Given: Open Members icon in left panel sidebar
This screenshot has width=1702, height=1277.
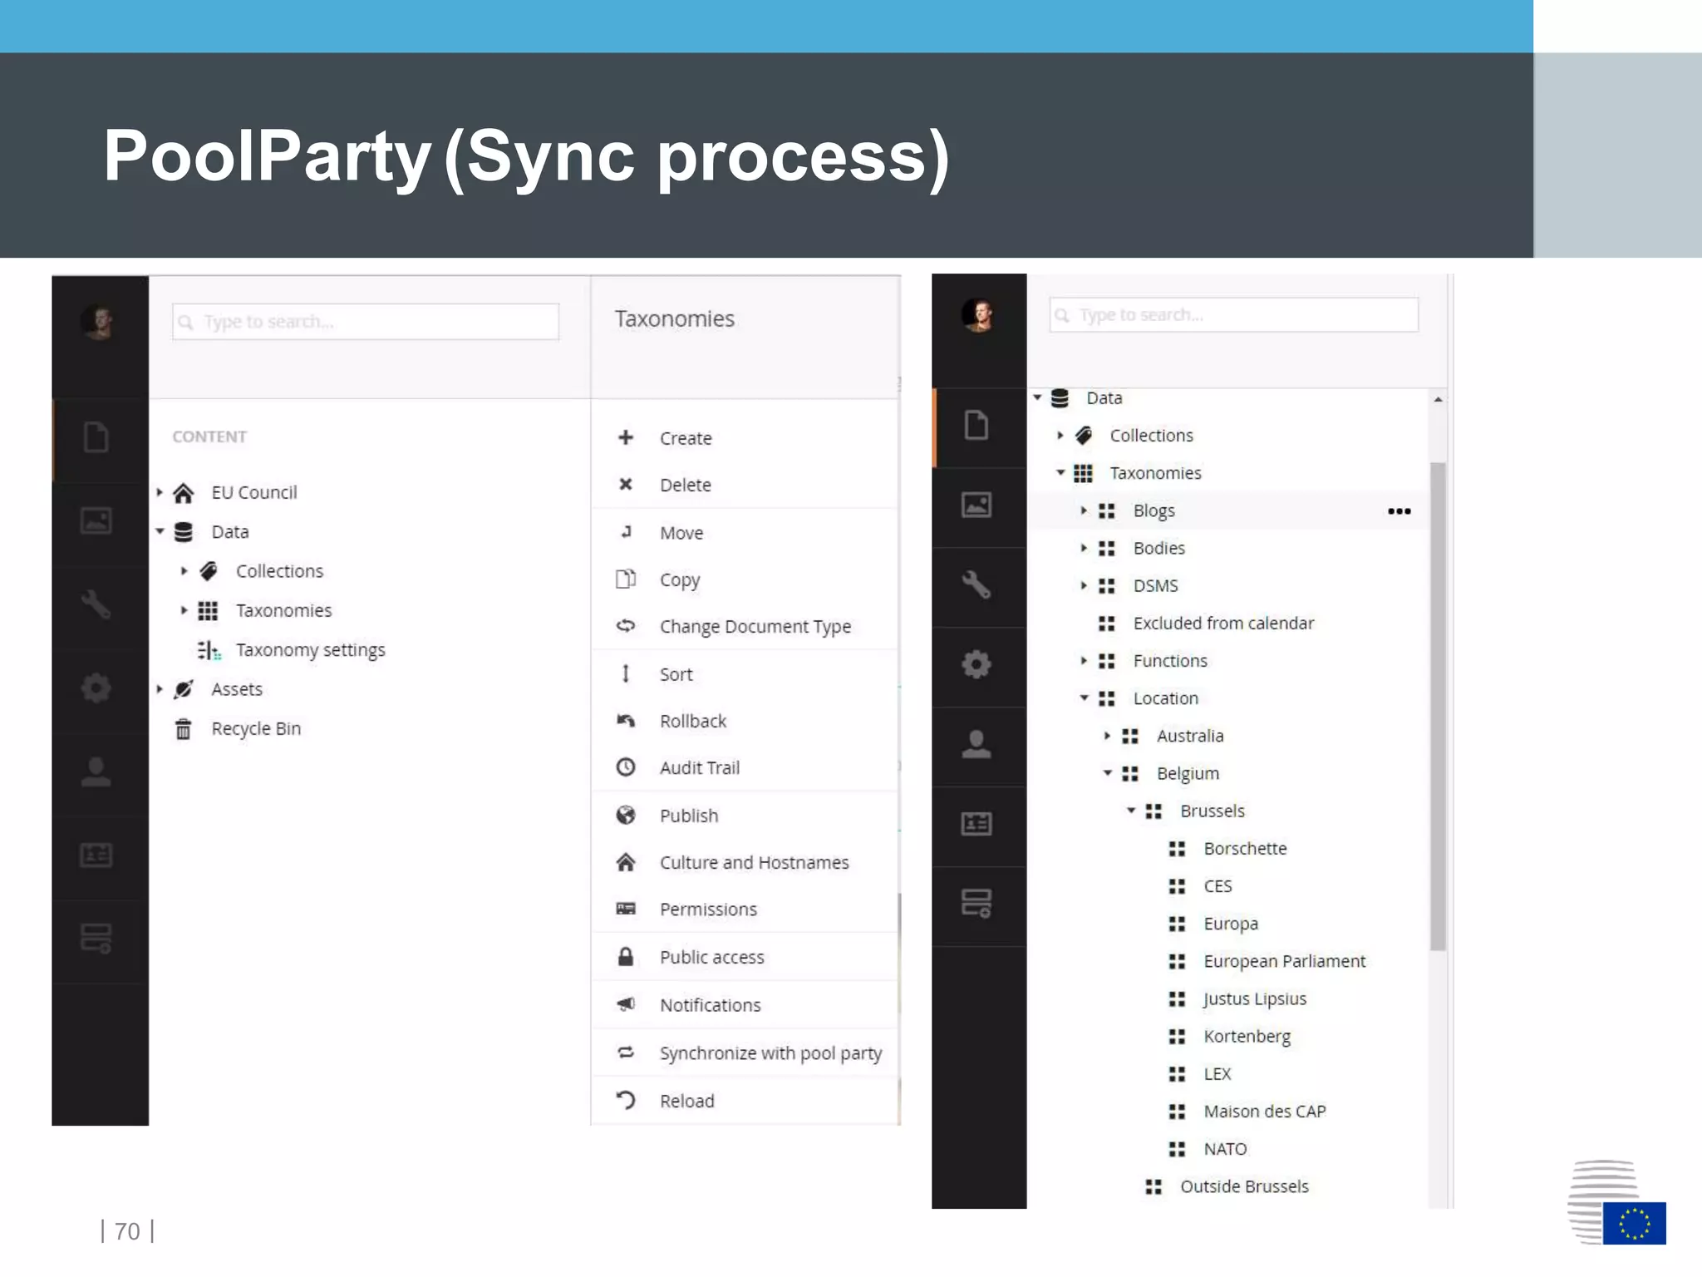Looking at the screenshot, I should 96,855.
